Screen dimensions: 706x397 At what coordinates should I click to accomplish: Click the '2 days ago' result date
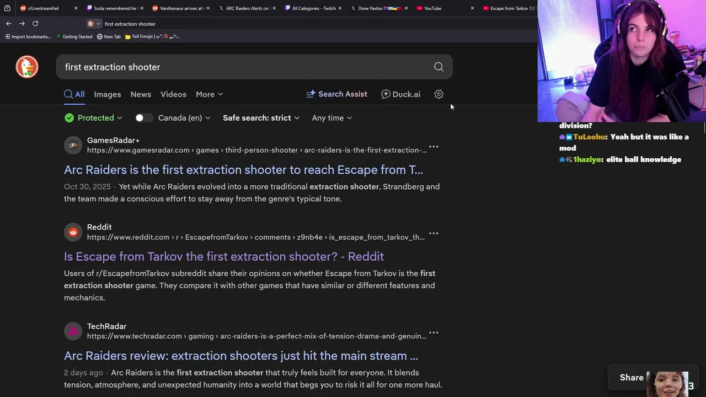coord(83,373)
